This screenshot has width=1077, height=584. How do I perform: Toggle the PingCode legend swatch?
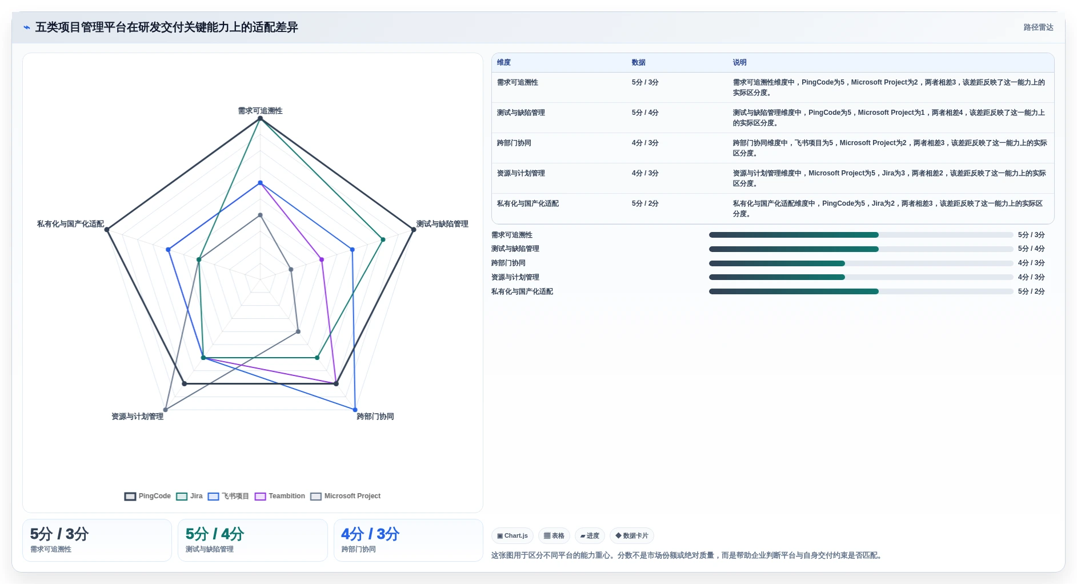[130, 496]
